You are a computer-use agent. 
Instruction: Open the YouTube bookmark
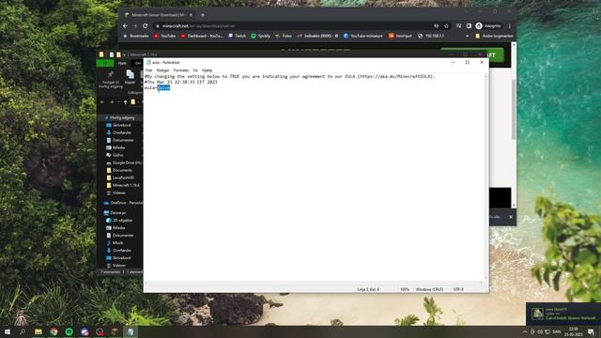[x=164, y=36]
